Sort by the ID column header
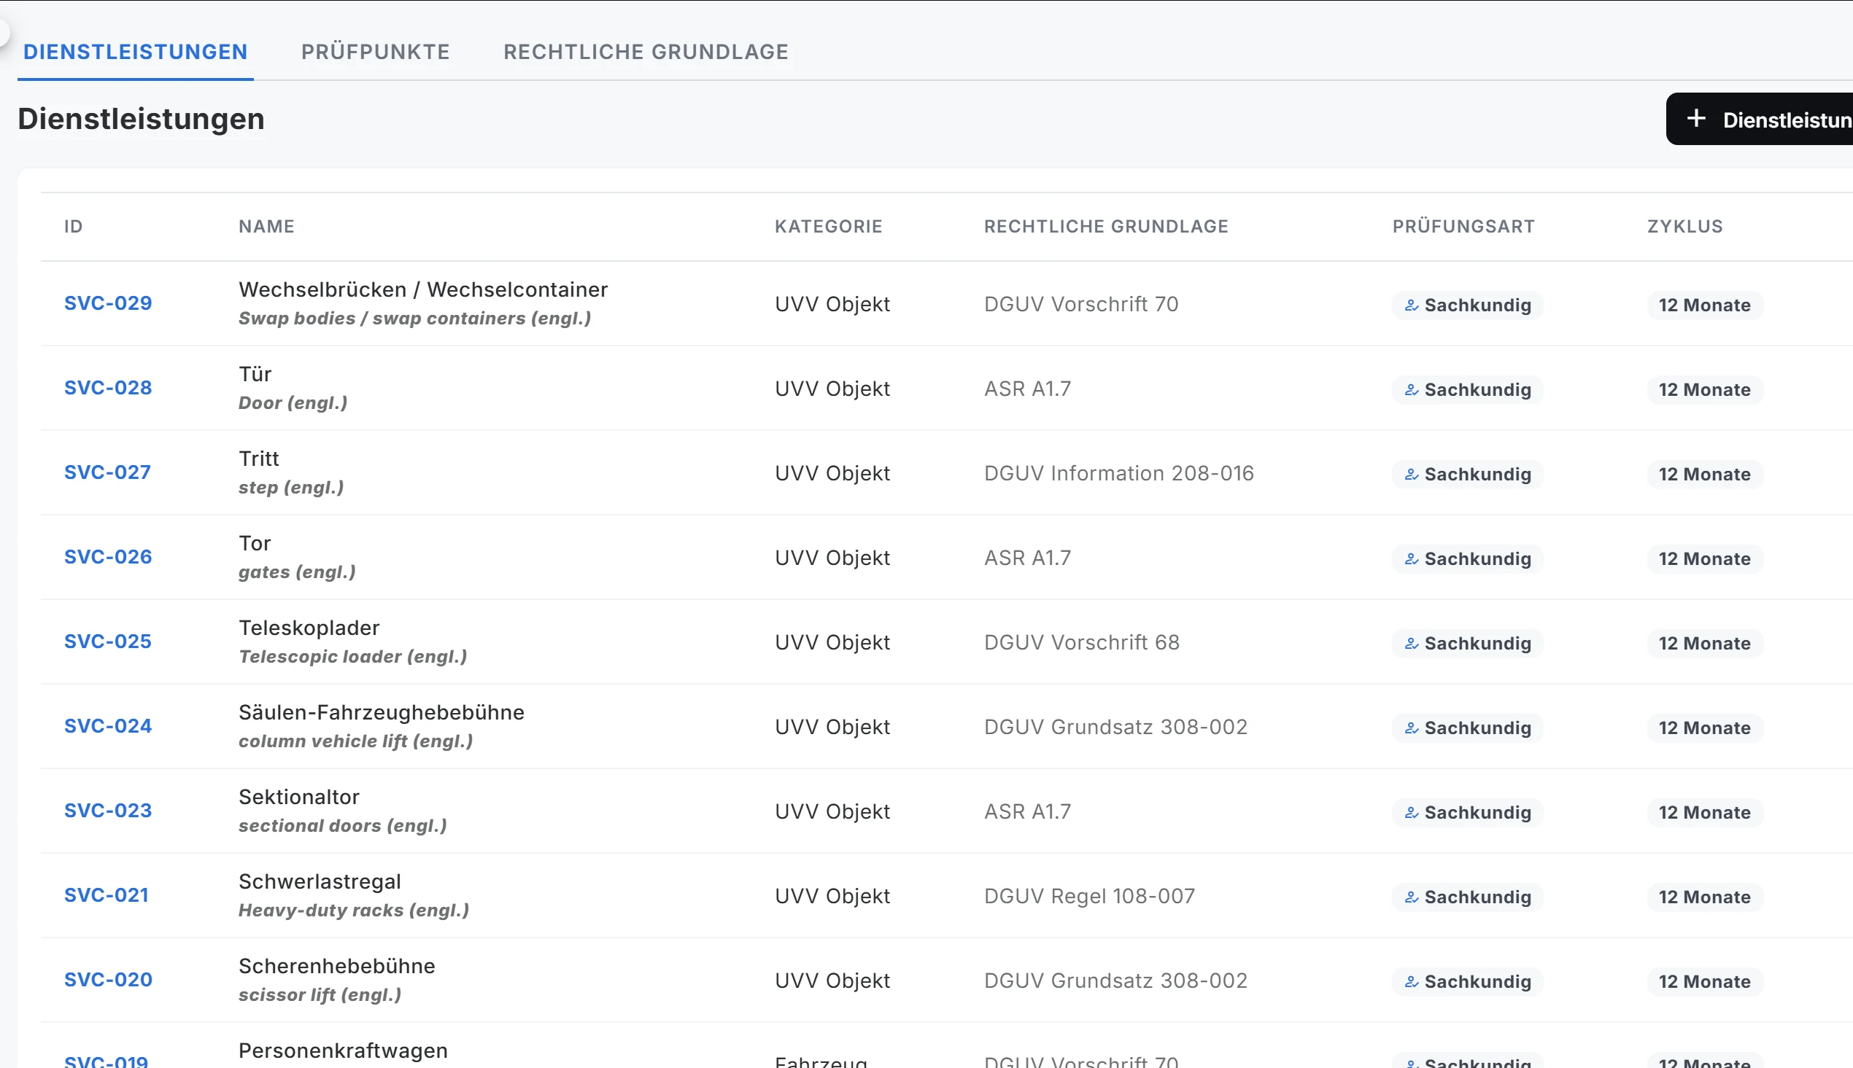1853x1068 pixels. pyautogui.click(x=74, y=227)
